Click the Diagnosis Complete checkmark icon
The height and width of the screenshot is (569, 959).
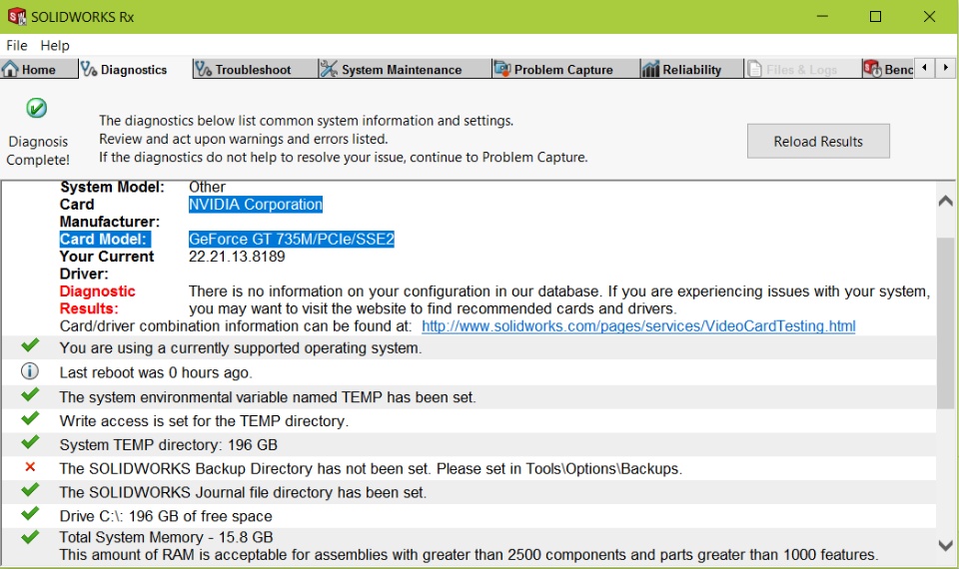(x=37, y=108)
